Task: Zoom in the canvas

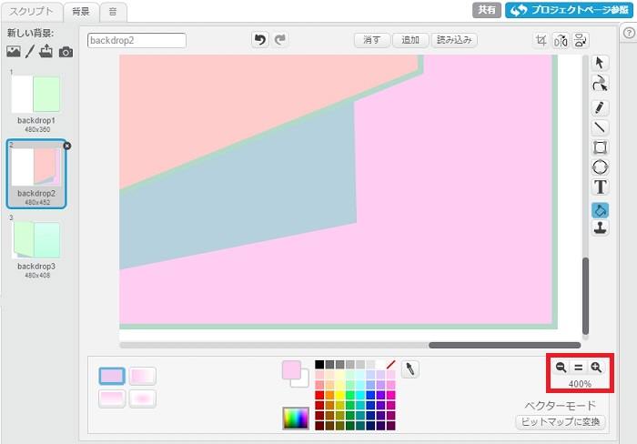Action: [596, 368]
